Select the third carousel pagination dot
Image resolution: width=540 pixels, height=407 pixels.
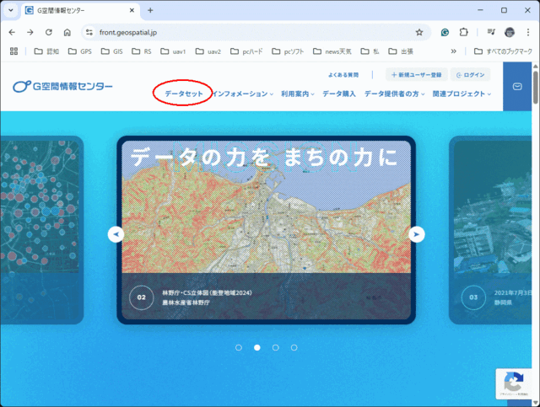pos(276,347)
